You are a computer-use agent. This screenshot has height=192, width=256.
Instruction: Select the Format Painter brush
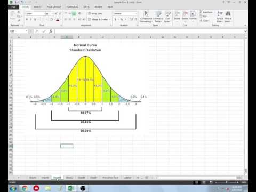tap(19, 20)
